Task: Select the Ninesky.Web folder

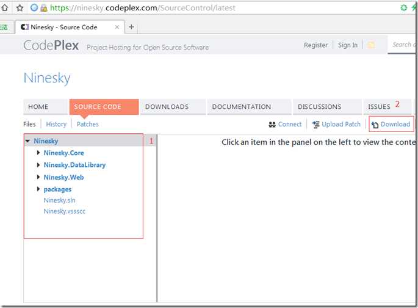Action: coord(63,177)
